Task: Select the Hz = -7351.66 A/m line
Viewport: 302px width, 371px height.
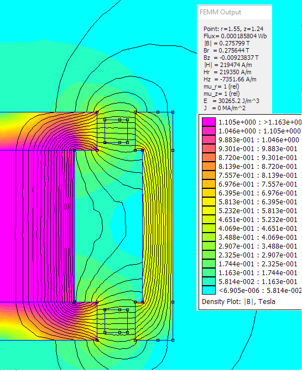Action: pyautogui.click(x=230, y=79)
